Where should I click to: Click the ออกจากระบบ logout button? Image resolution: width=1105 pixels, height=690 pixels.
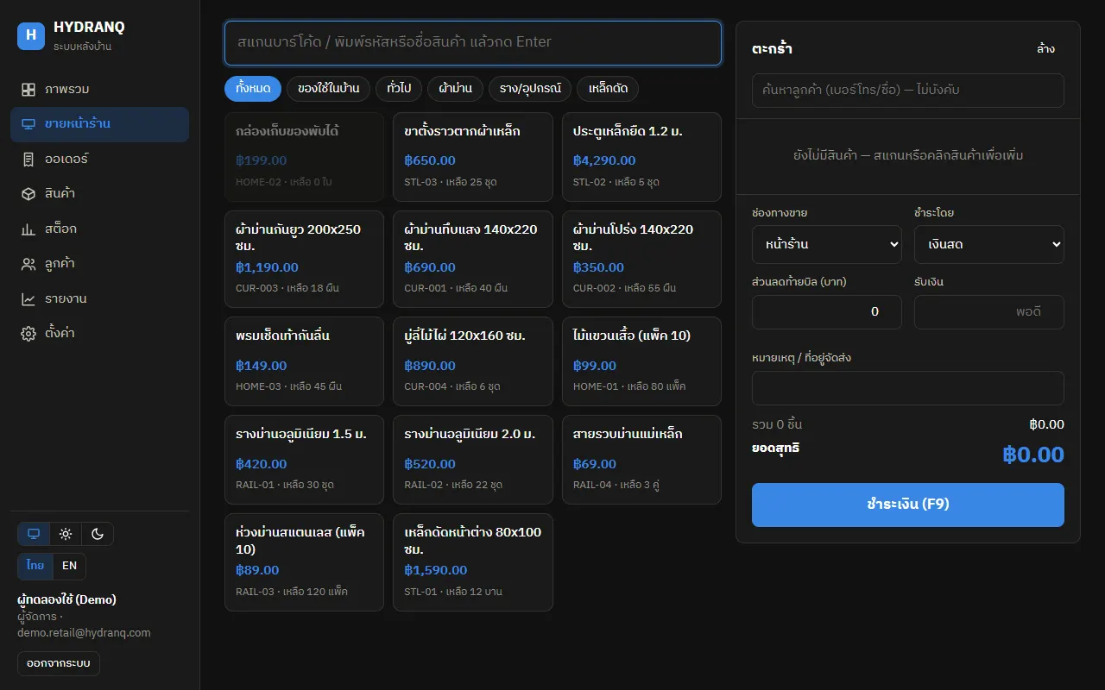[x=59, y=663]
